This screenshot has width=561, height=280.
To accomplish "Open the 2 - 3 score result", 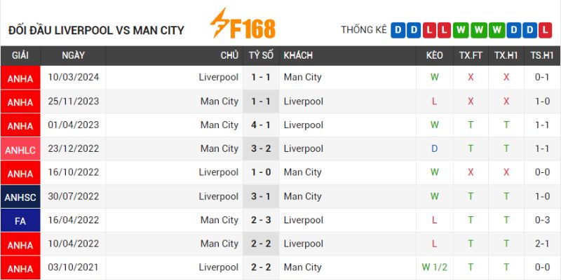I will (x=261, y=220).
